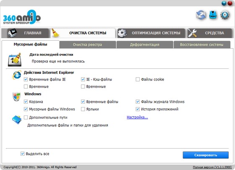Open settings via the gear icon

coord(225,15)
